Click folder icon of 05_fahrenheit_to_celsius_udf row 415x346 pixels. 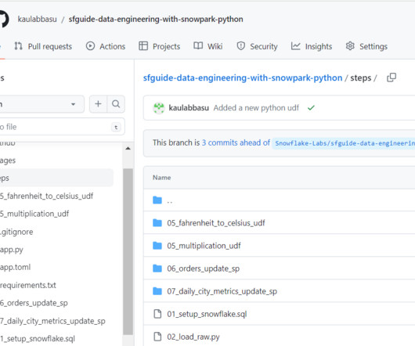[x=157, y=223]
